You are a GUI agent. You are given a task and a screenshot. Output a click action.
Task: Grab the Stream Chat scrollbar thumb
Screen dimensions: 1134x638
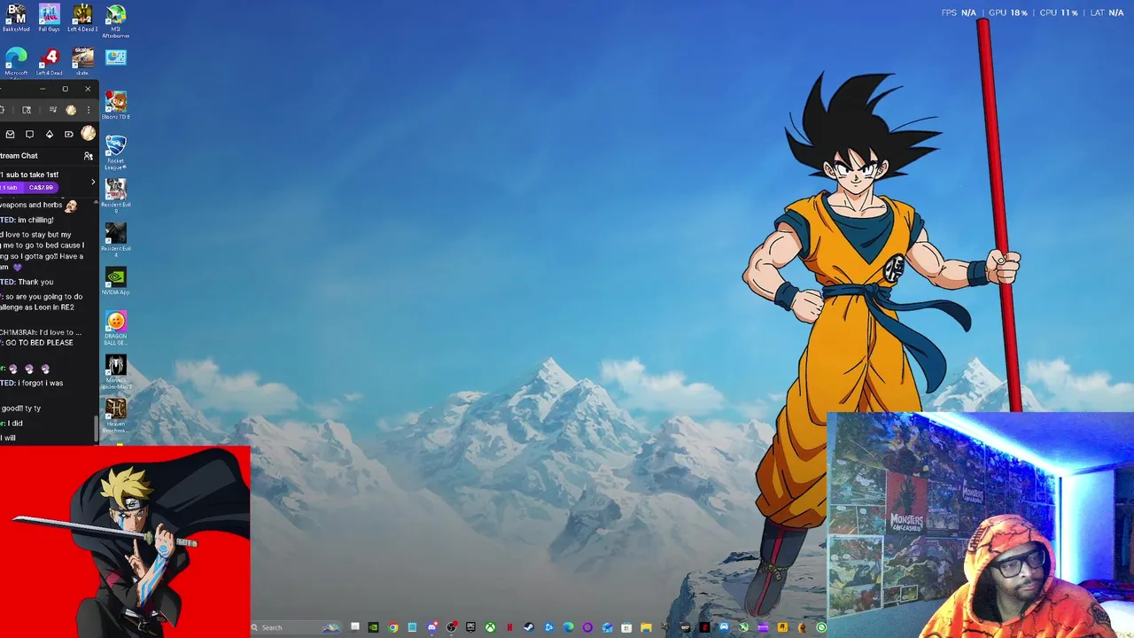pyautogui.click(x=97, y=428)
